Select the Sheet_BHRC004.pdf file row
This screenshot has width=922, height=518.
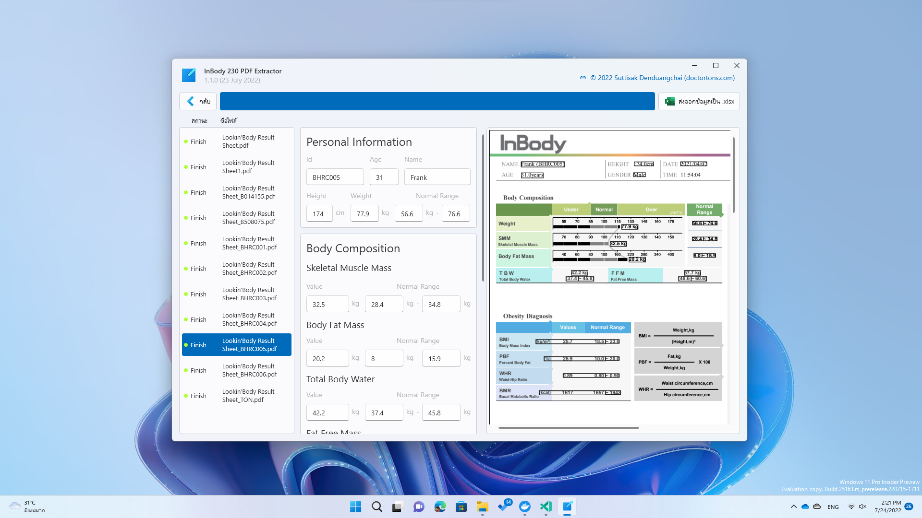[237, 319]
